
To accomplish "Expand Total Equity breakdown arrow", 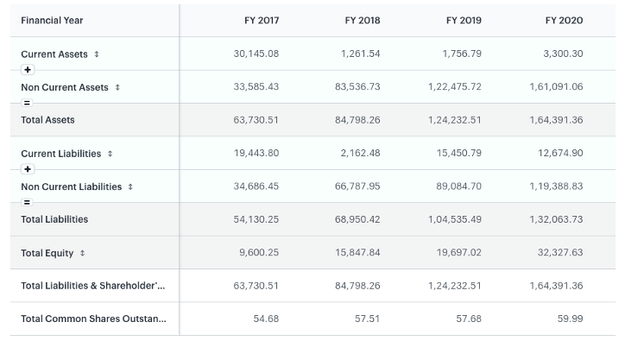I will click(x=82, y=253).
